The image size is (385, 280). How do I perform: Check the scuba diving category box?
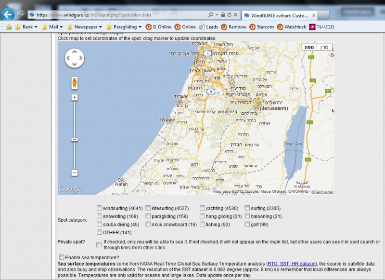point(99,224)
